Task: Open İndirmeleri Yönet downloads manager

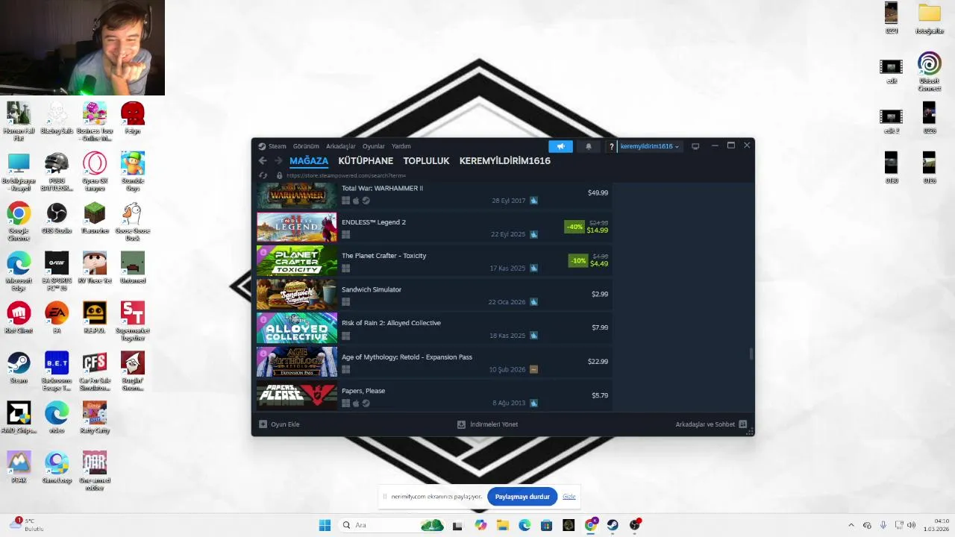Action: [x=488, y=424]
